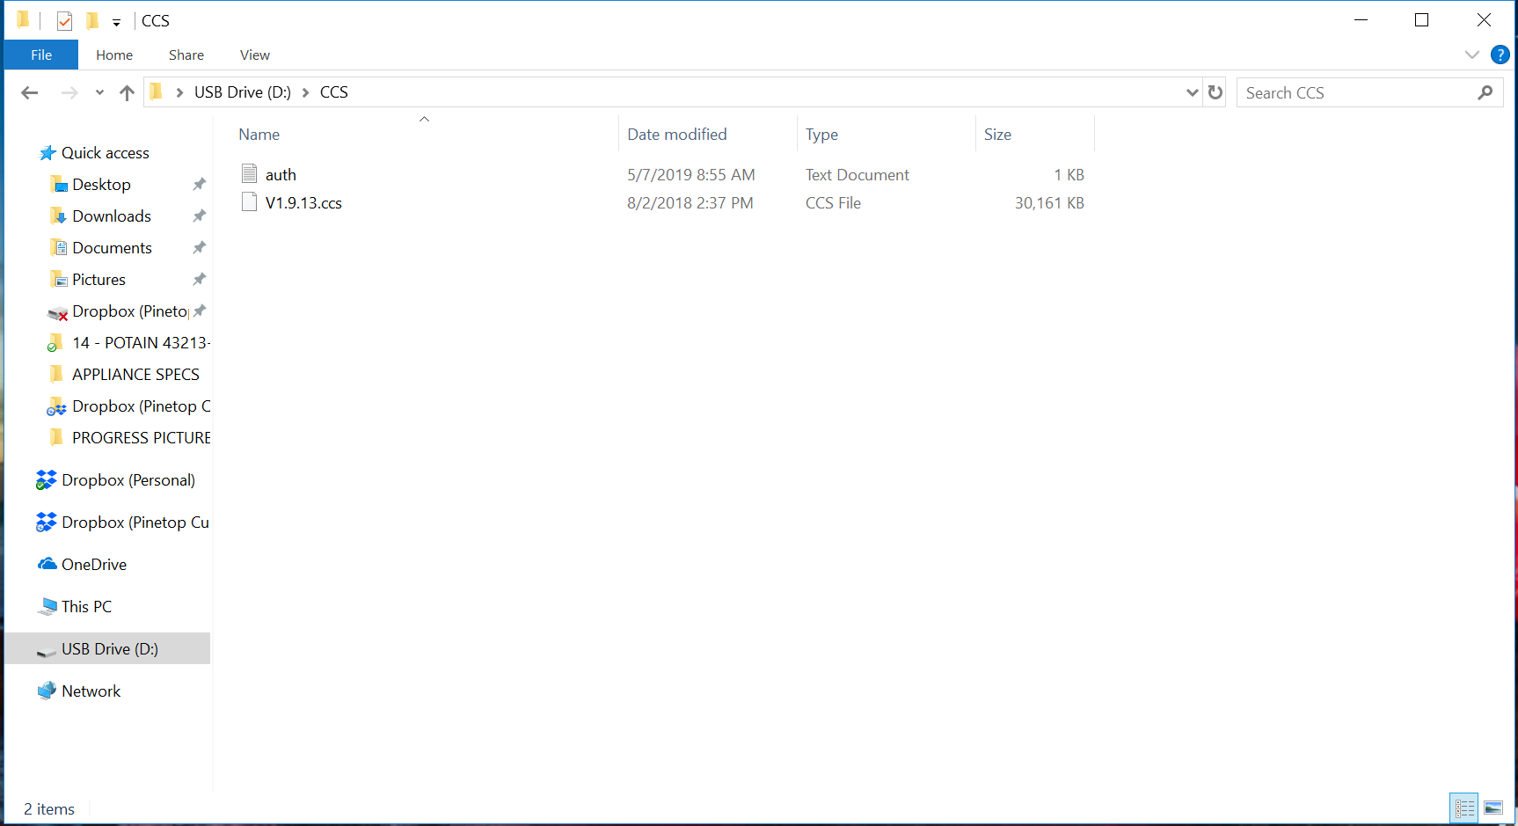Open the Help question mark icon

1500,55
